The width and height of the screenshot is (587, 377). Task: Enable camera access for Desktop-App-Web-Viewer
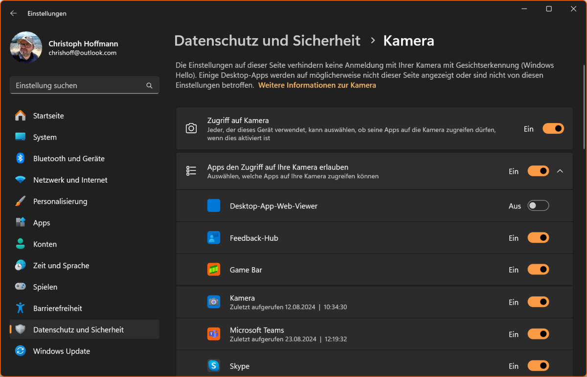(x=538, y=206)
